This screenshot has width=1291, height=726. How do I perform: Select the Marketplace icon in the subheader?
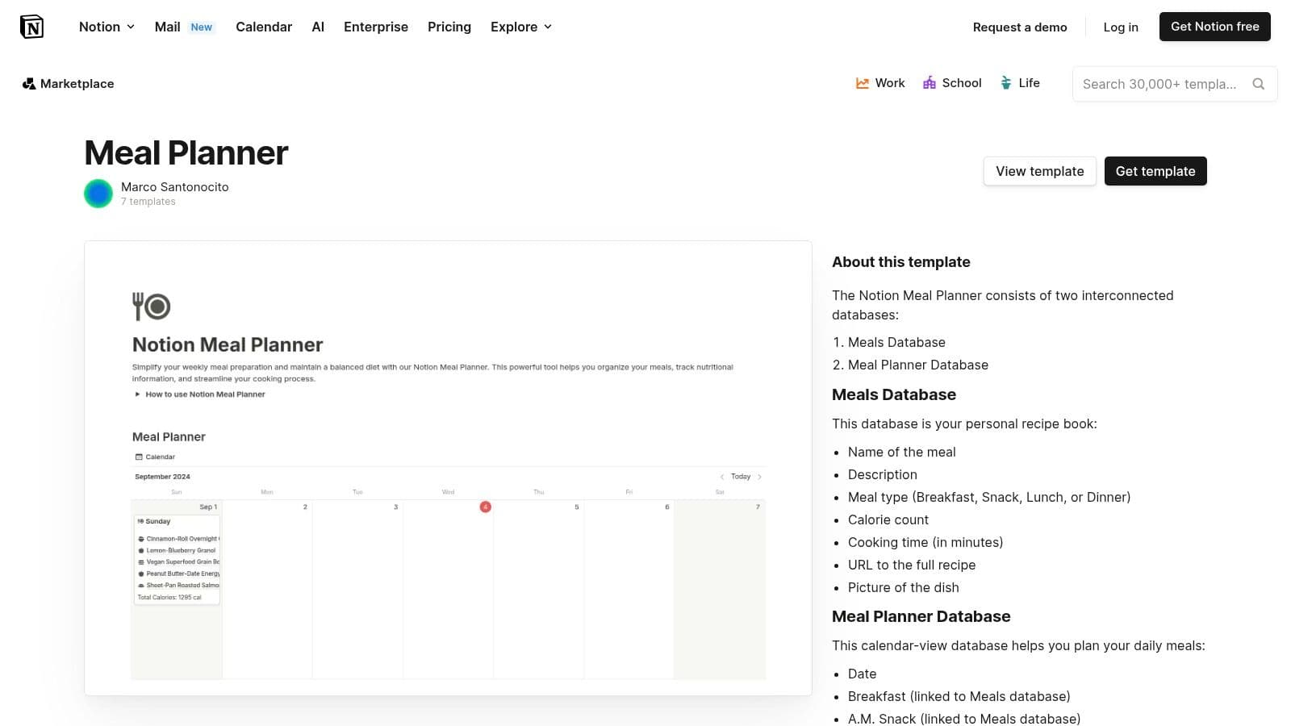pyautogui.click(x=29, y=83)
